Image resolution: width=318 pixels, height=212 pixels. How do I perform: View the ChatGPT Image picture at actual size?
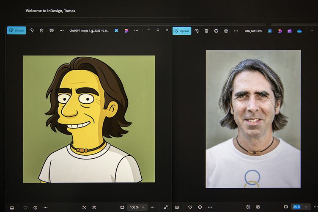click(94, 207)
